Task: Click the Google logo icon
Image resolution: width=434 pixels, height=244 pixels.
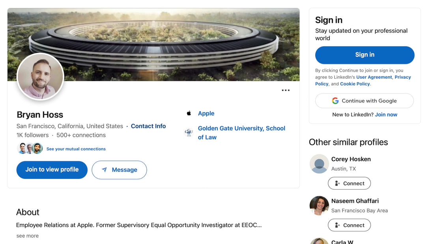Action: (335, 101)
